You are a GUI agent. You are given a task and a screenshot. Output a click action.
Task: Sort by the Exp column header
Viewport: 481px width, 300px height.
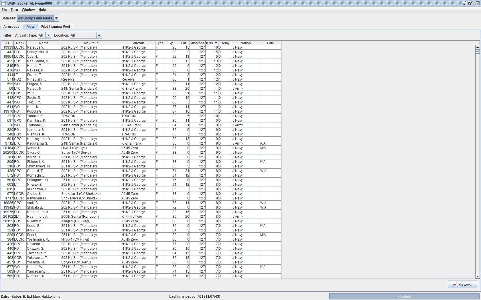click(170, 43)
